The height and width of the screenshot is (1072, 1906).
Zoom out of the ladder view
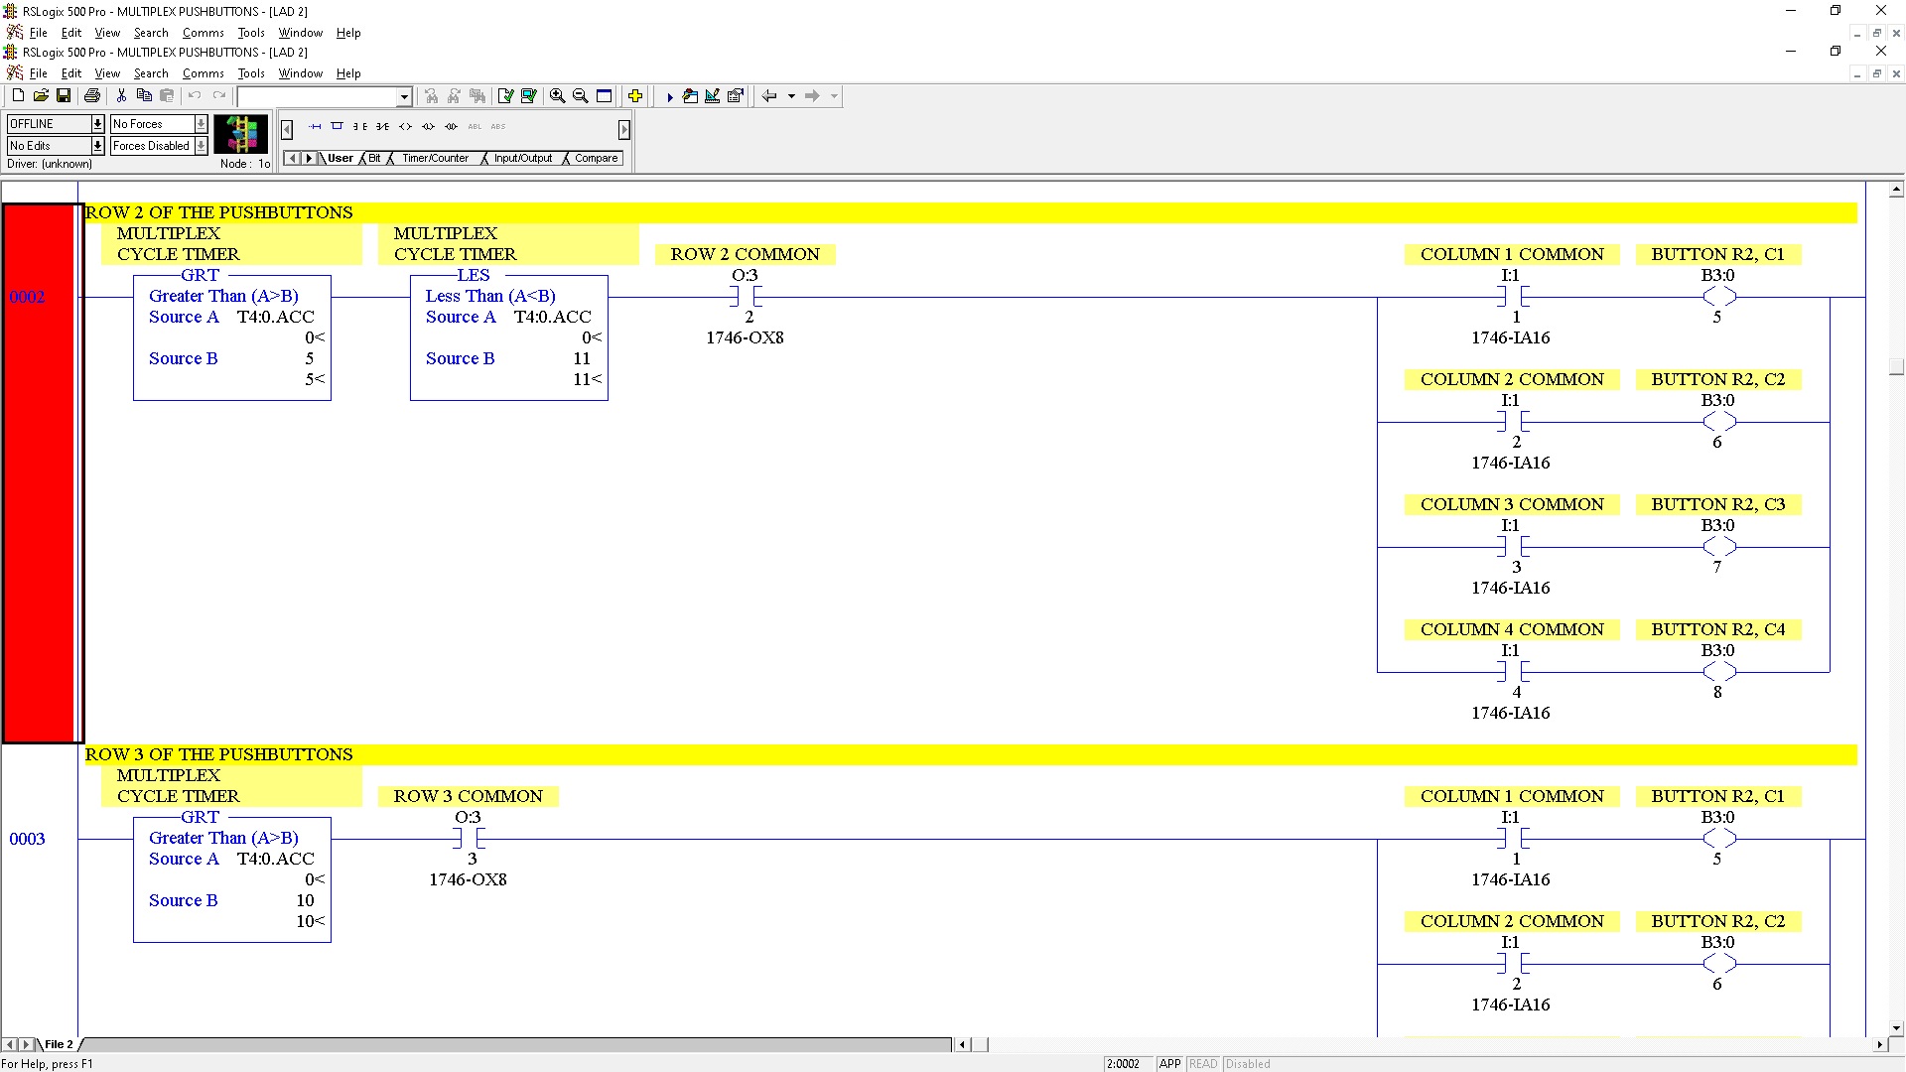581,96
